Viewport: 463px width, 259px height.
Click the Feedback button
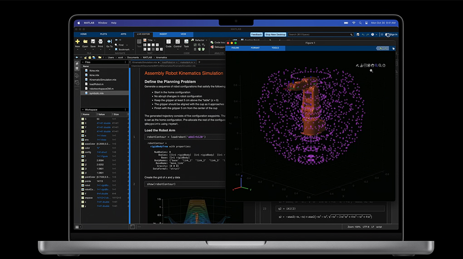tap(256, 35)
